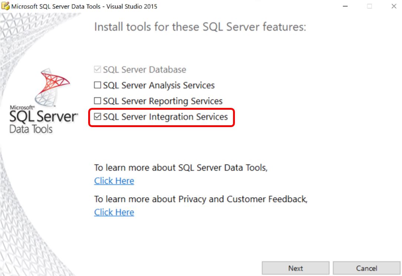
Task: Click the "Install tools for these SQL Server features" heading
Action: [x=200, y=27]
